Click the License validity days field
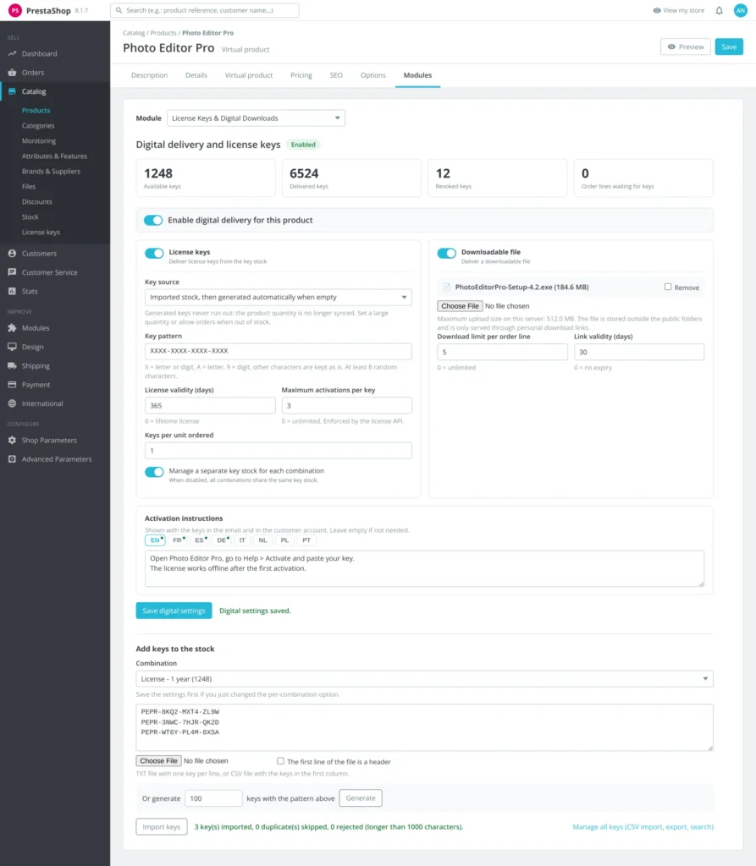This screenshot has height=866, width=756. click(x=210, y=405)
